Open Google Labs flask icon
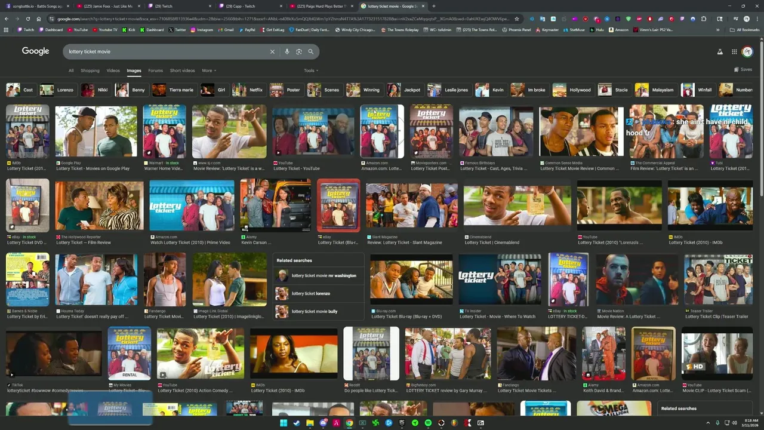The image size is (764, 430). pos(720,52)
